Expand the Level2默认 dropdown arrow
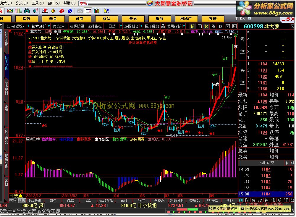 [28, 26]
